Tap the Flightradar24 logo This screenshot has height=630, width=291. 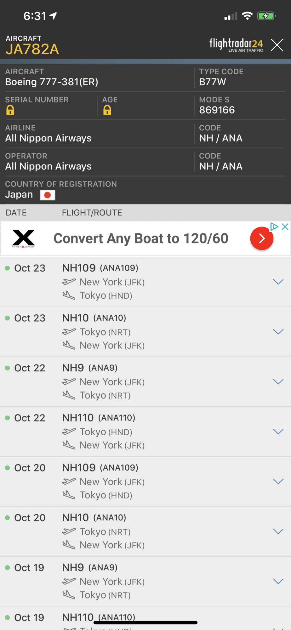click(x=236, y=45)
